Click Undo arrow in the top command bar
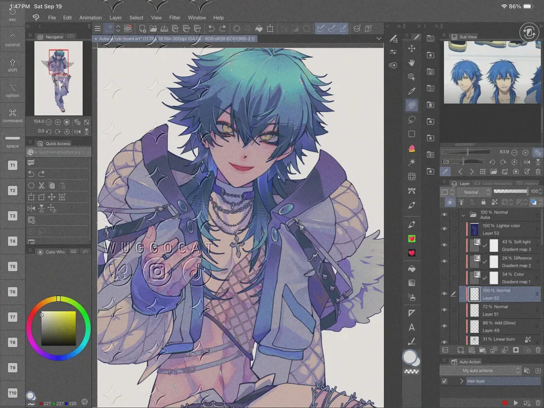 coord(211,28)
